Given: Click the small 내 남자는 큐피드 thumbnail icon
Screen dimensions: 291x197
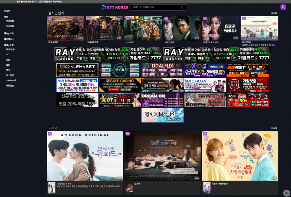Looking at the screenshot, I should click(x=52, y=188).
